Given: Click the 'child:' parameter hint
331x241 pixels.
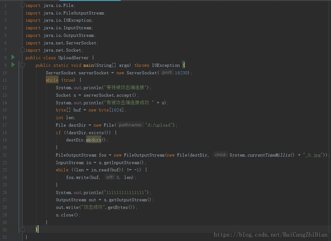Looking at the screenshot, I should [x=220, y=155].
